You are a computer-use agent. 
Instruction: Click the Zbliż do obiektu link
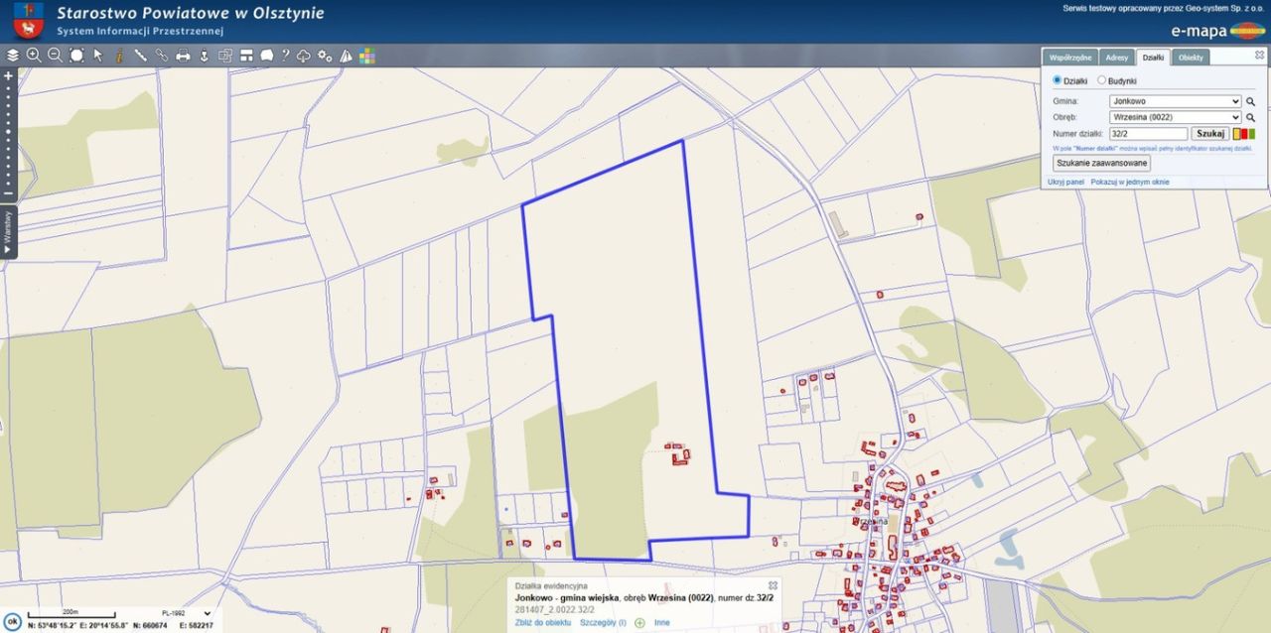coord(542,623)
